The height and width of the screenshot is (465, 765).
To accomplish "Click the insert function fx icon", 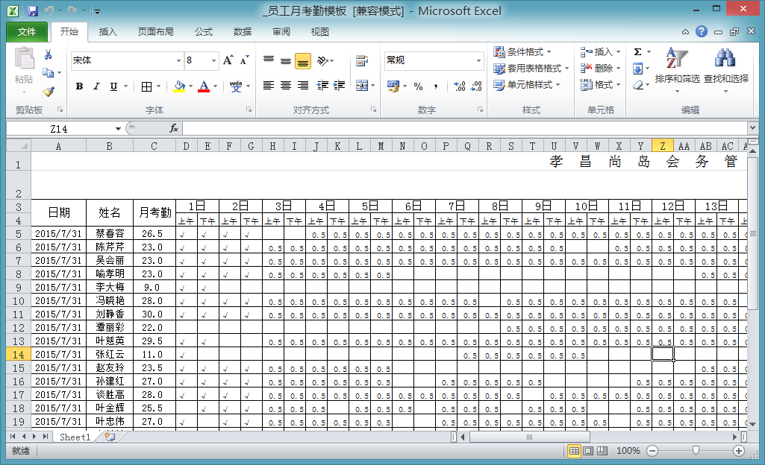I will (x=174, y=128).
